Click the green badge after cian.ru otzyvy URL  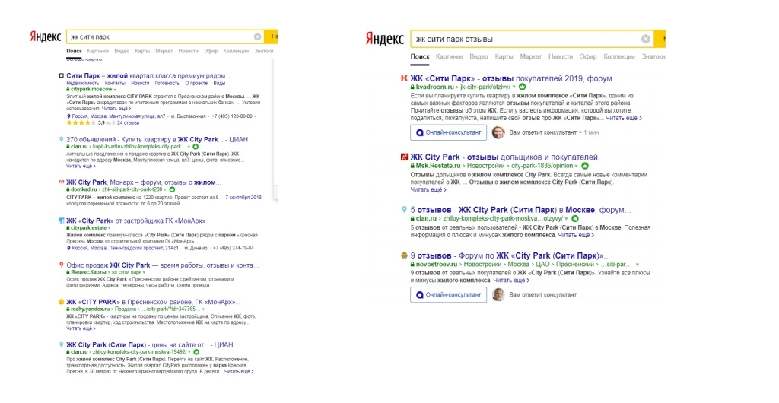[575, 218]
